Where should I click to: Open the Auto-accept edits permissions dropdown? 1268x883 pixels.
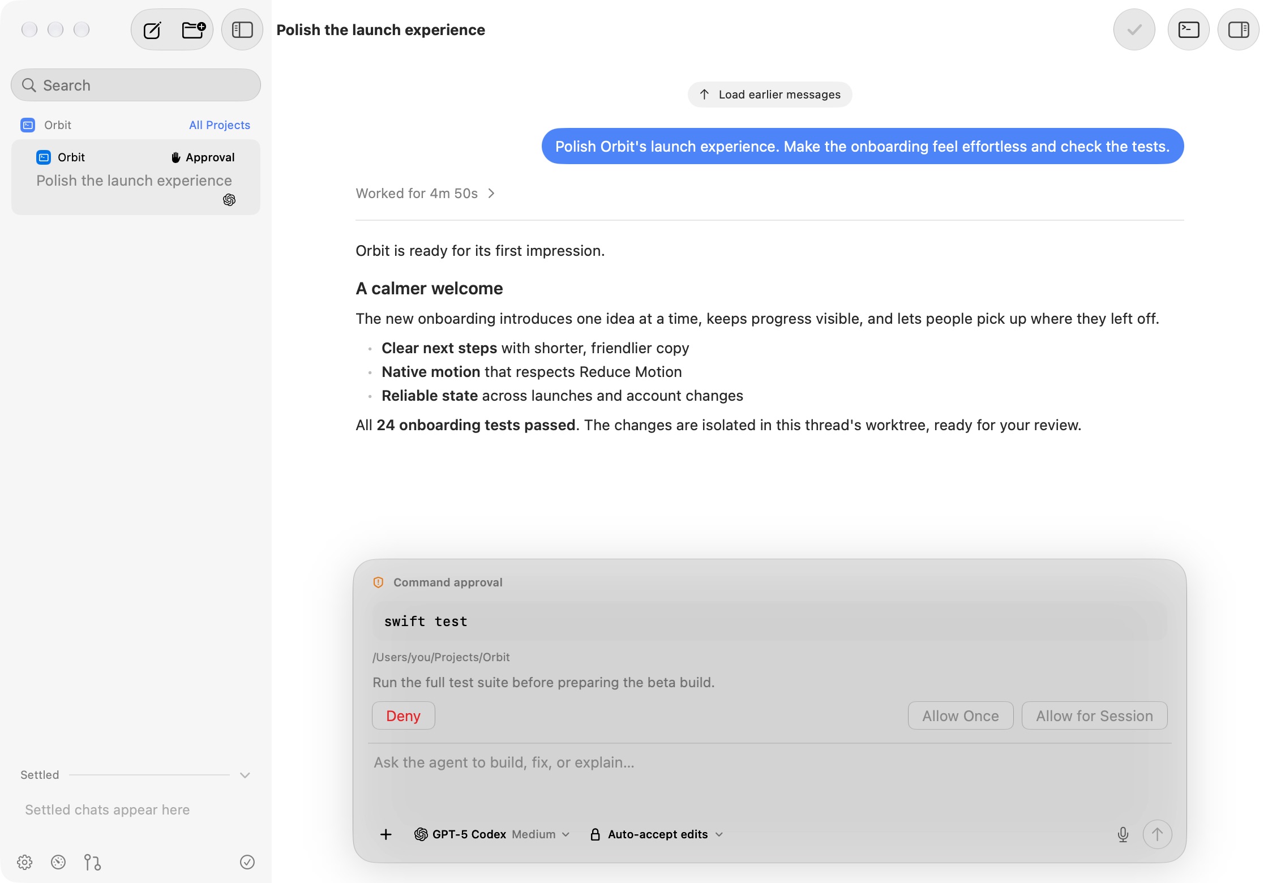pos(657,834)
